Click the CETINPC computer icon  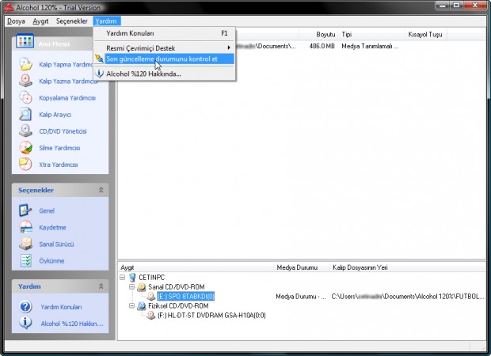[x=132, y=278]
